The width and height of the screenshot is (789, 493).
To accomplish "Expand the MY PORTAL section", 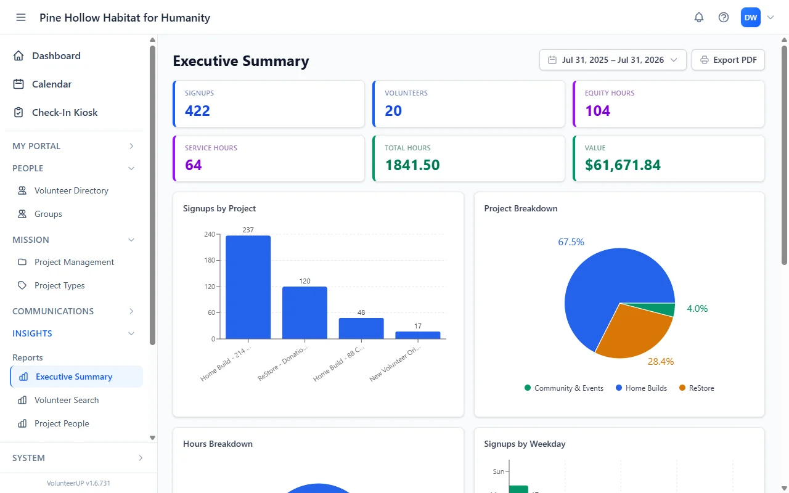I will [74, 146].
